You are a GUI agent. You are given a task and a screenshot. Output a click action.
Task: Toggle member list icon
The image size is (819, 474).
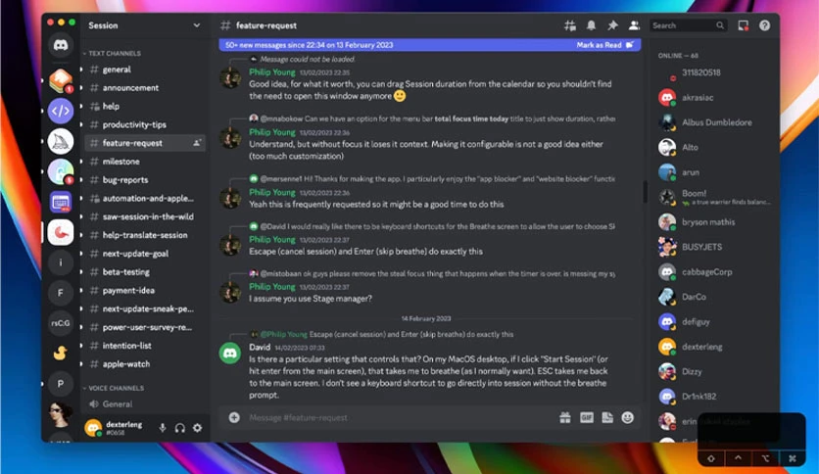coord(634,25)
